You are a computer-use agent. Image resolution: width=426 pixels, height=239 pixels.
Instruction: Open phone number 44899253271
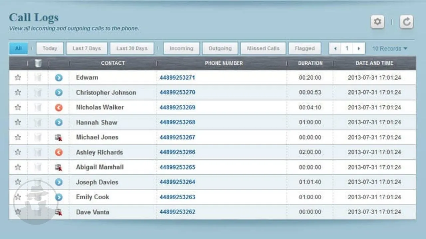click(177, 78)
